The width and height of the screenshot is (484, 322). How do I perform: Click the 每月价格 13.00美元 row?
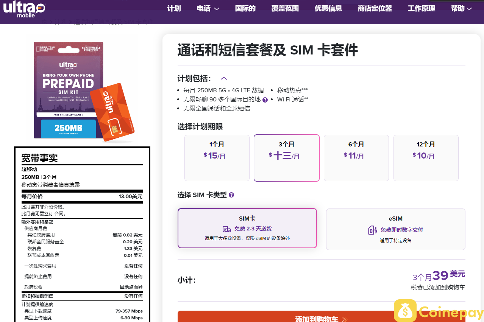click(x=82, y=196)
